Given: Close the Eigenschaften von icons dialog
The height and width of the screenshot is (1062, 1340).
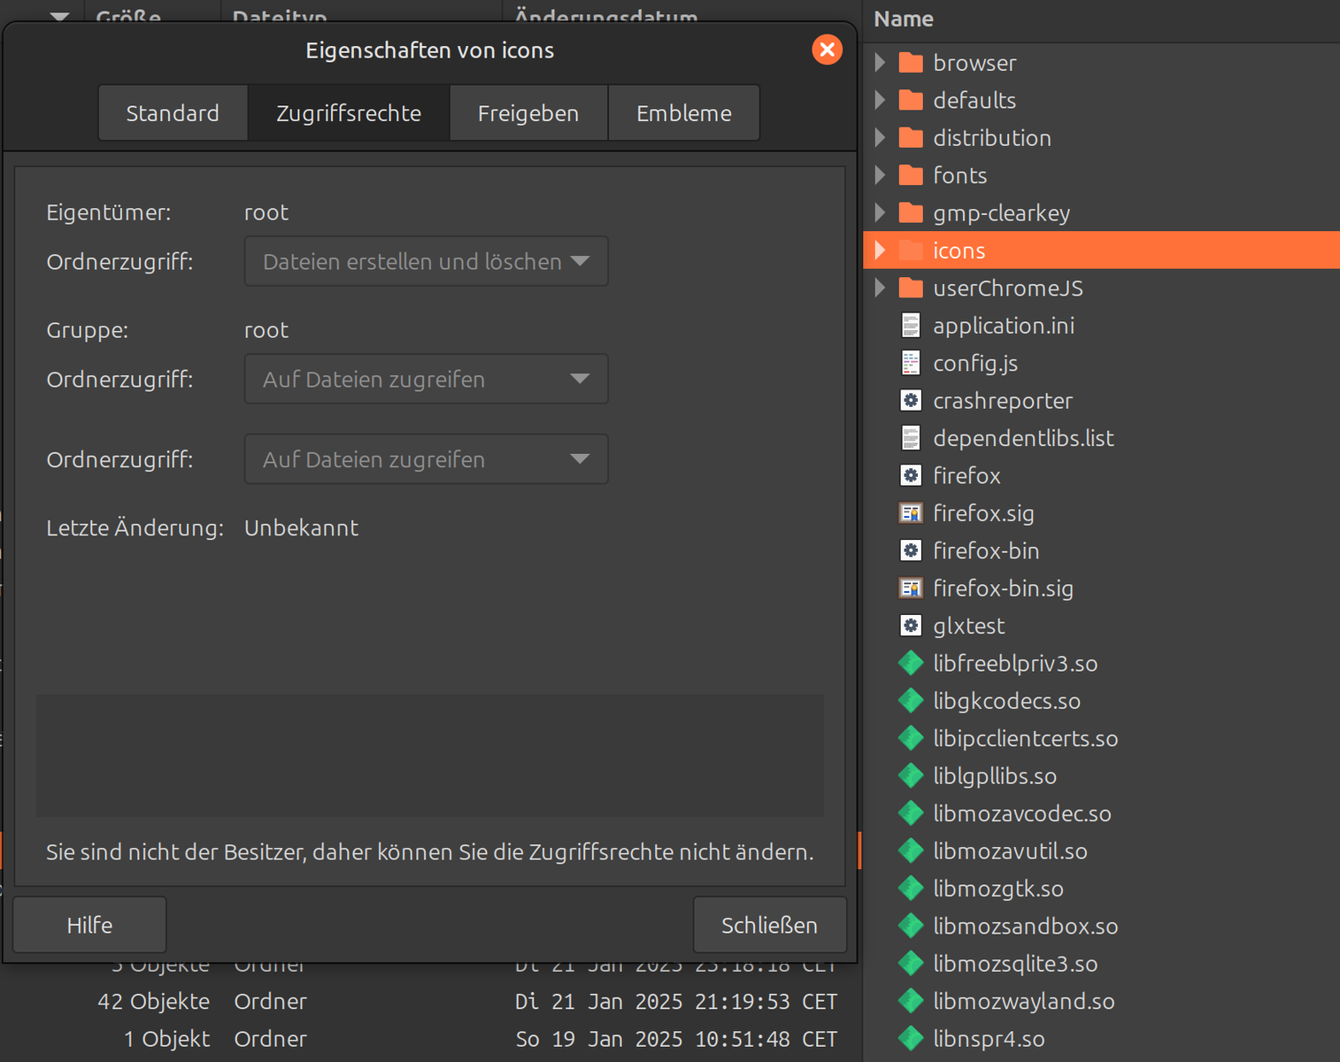Looking at the screenshot, I should coord(827,50).
